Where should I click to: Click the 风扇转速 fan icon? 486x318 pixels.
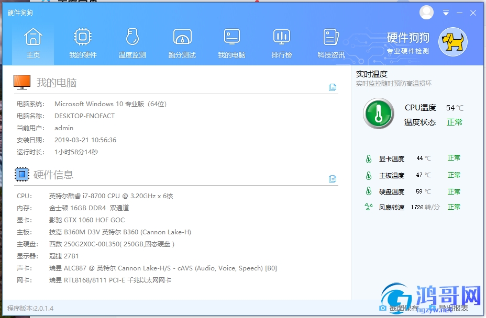(369, 207)
